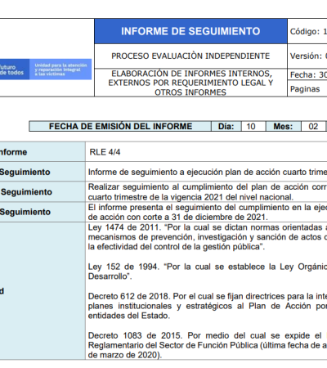Click 'Realizar seguimiento al cumplimiento' text line
This screenshot has width=327, height=368.
[208, 187]
